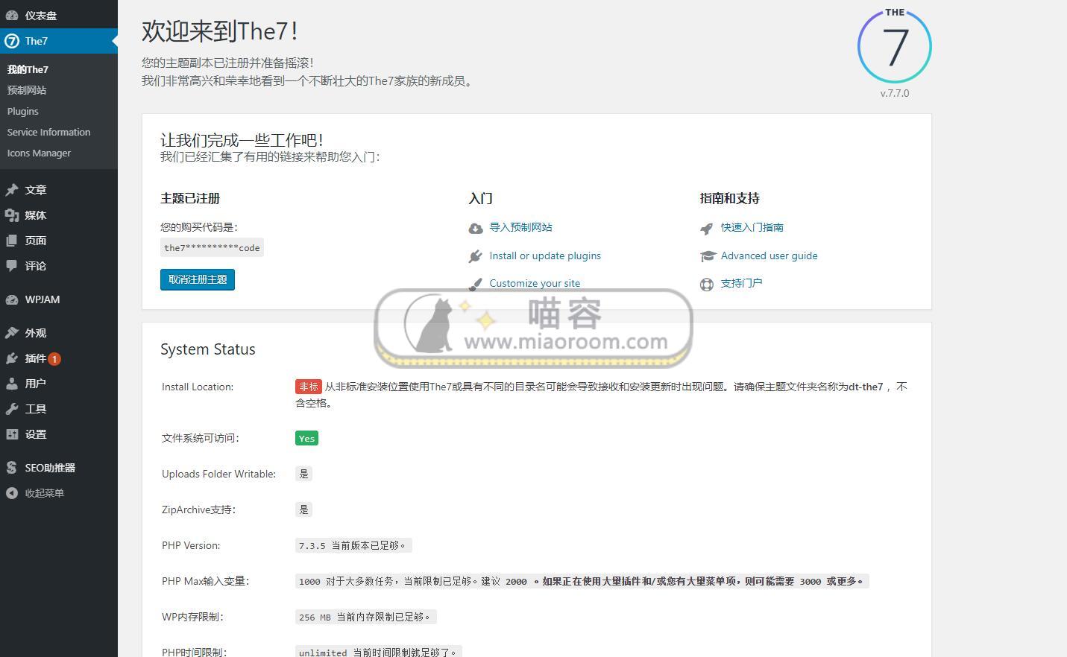Screen dimensions: 1067x657
Task: Open Plugins submenu under The7
Action: pyautogui.click(x=23, y=111)
